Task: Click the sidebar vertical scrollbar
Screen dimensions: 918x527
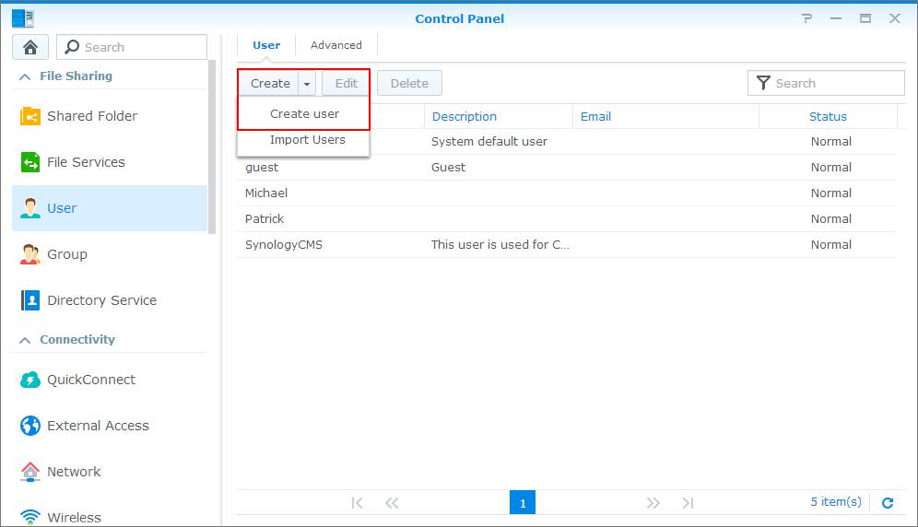Action: pyautogui.click(x=212, y=146)
